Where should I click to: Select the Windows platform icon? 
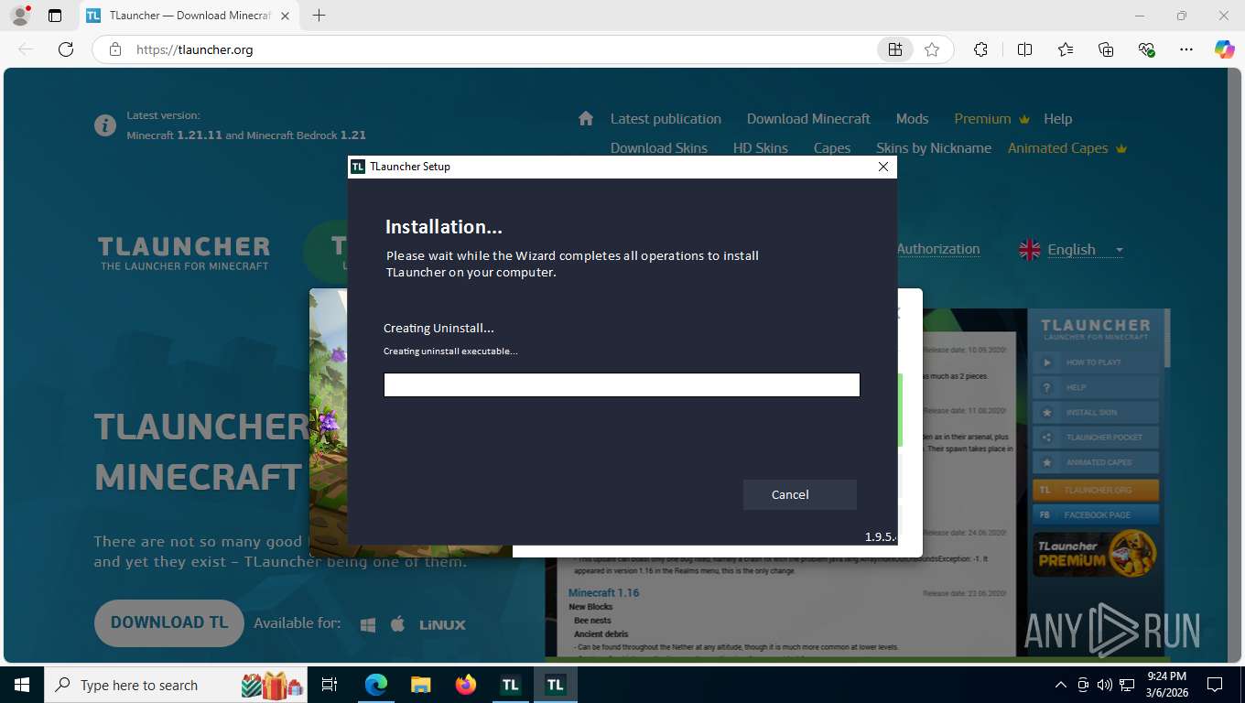click(x=368, y=624)
